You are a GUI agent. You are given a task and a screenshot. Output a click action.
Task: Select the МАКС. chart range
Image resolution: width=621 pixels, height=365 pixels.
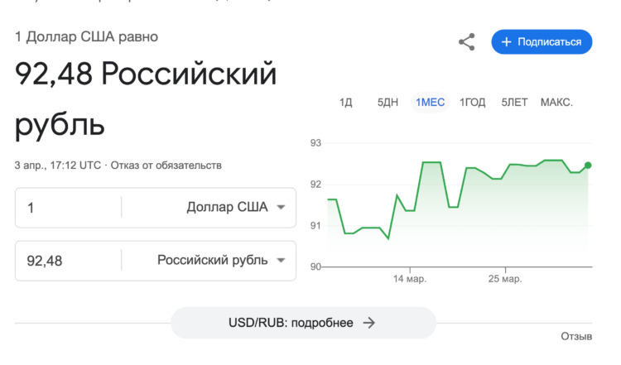tap(556, 103)
